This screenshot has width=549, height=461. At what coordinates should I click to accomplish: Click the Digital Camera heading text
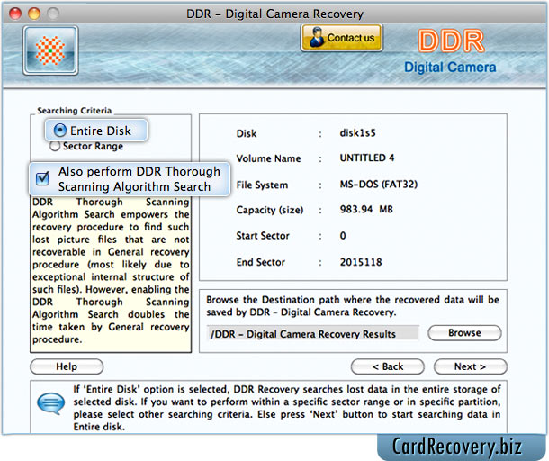(x=450, y=68)
